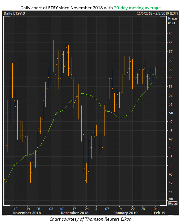Click the 56 price axis value
This screenshot has height=224, width=183.
tap(170, 60)
